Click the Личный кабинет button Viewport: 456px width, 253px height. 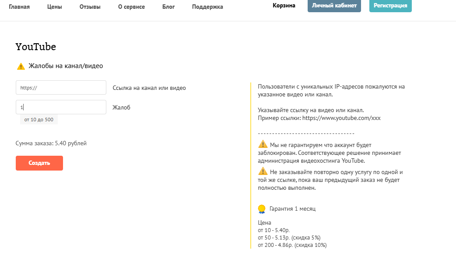coord(334,6)
